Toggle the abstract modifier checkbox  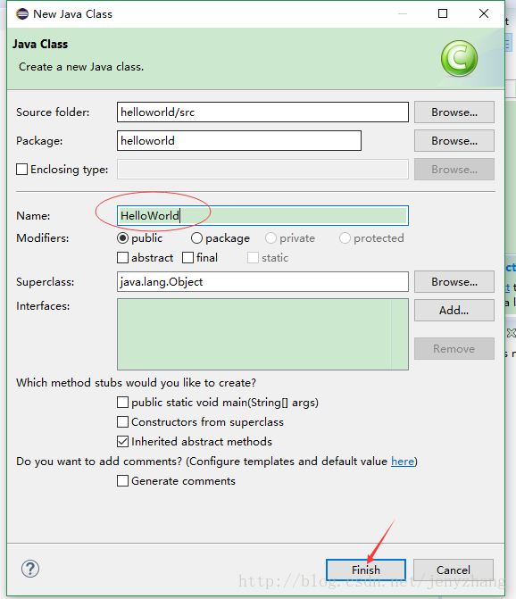click(122, 257)
